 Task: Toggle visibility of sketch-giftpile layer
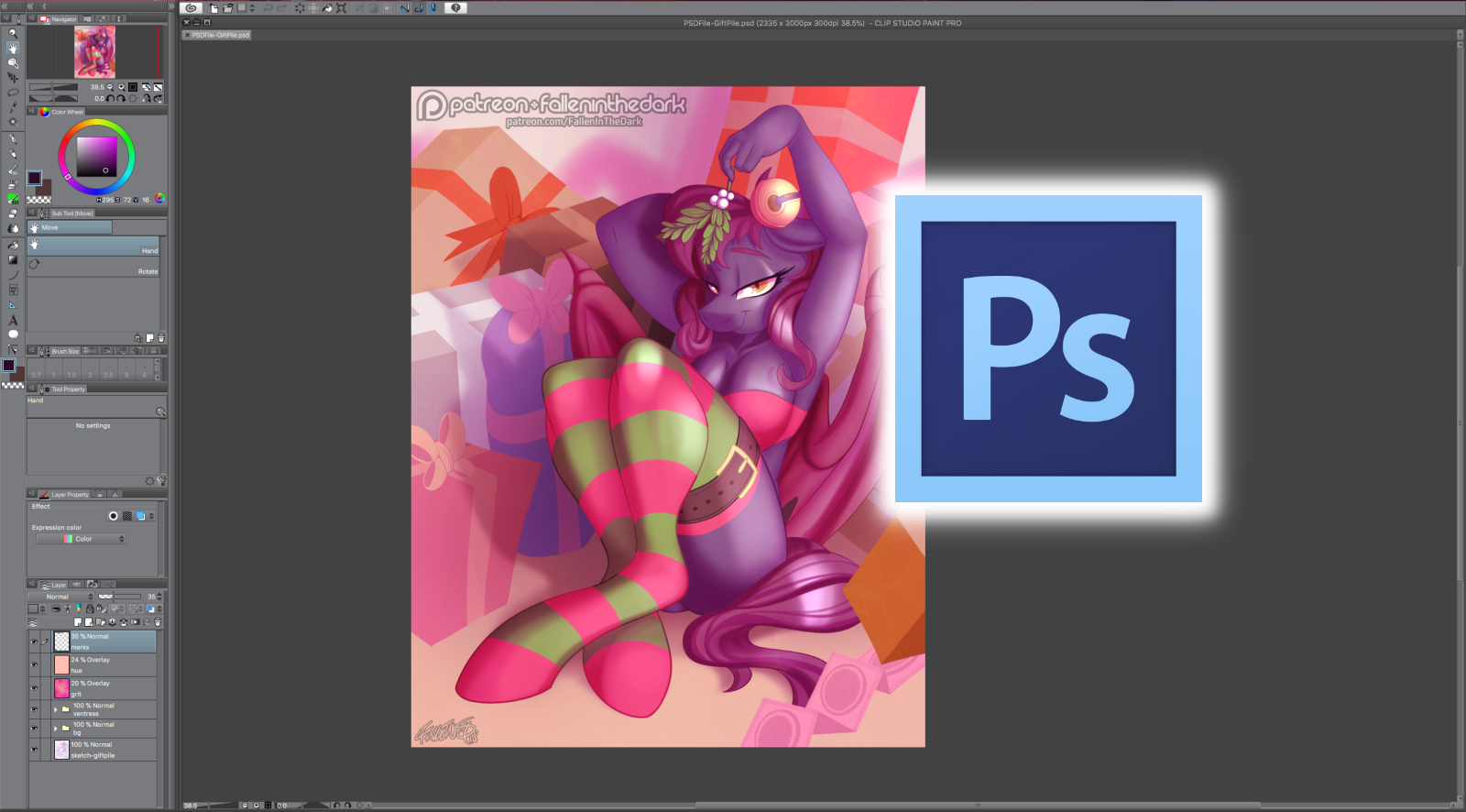coord(35,750)
